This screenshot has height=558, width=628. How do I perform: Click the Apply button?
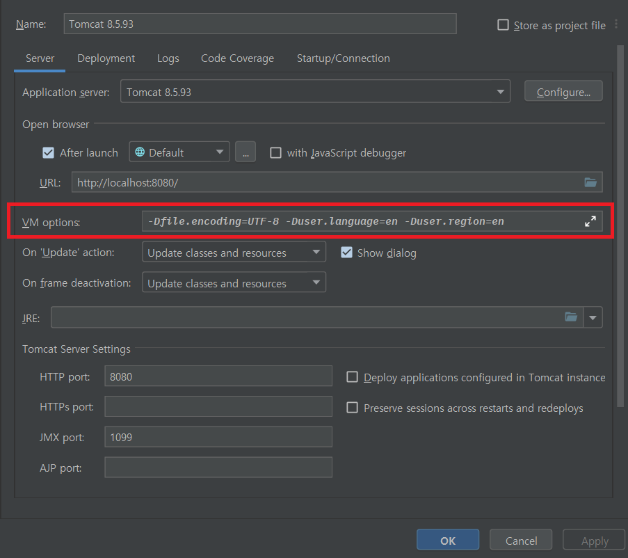595,541
